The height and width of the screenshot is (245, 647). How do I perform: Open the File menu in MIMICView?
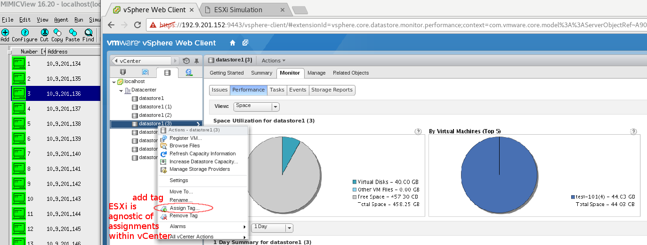7,20
